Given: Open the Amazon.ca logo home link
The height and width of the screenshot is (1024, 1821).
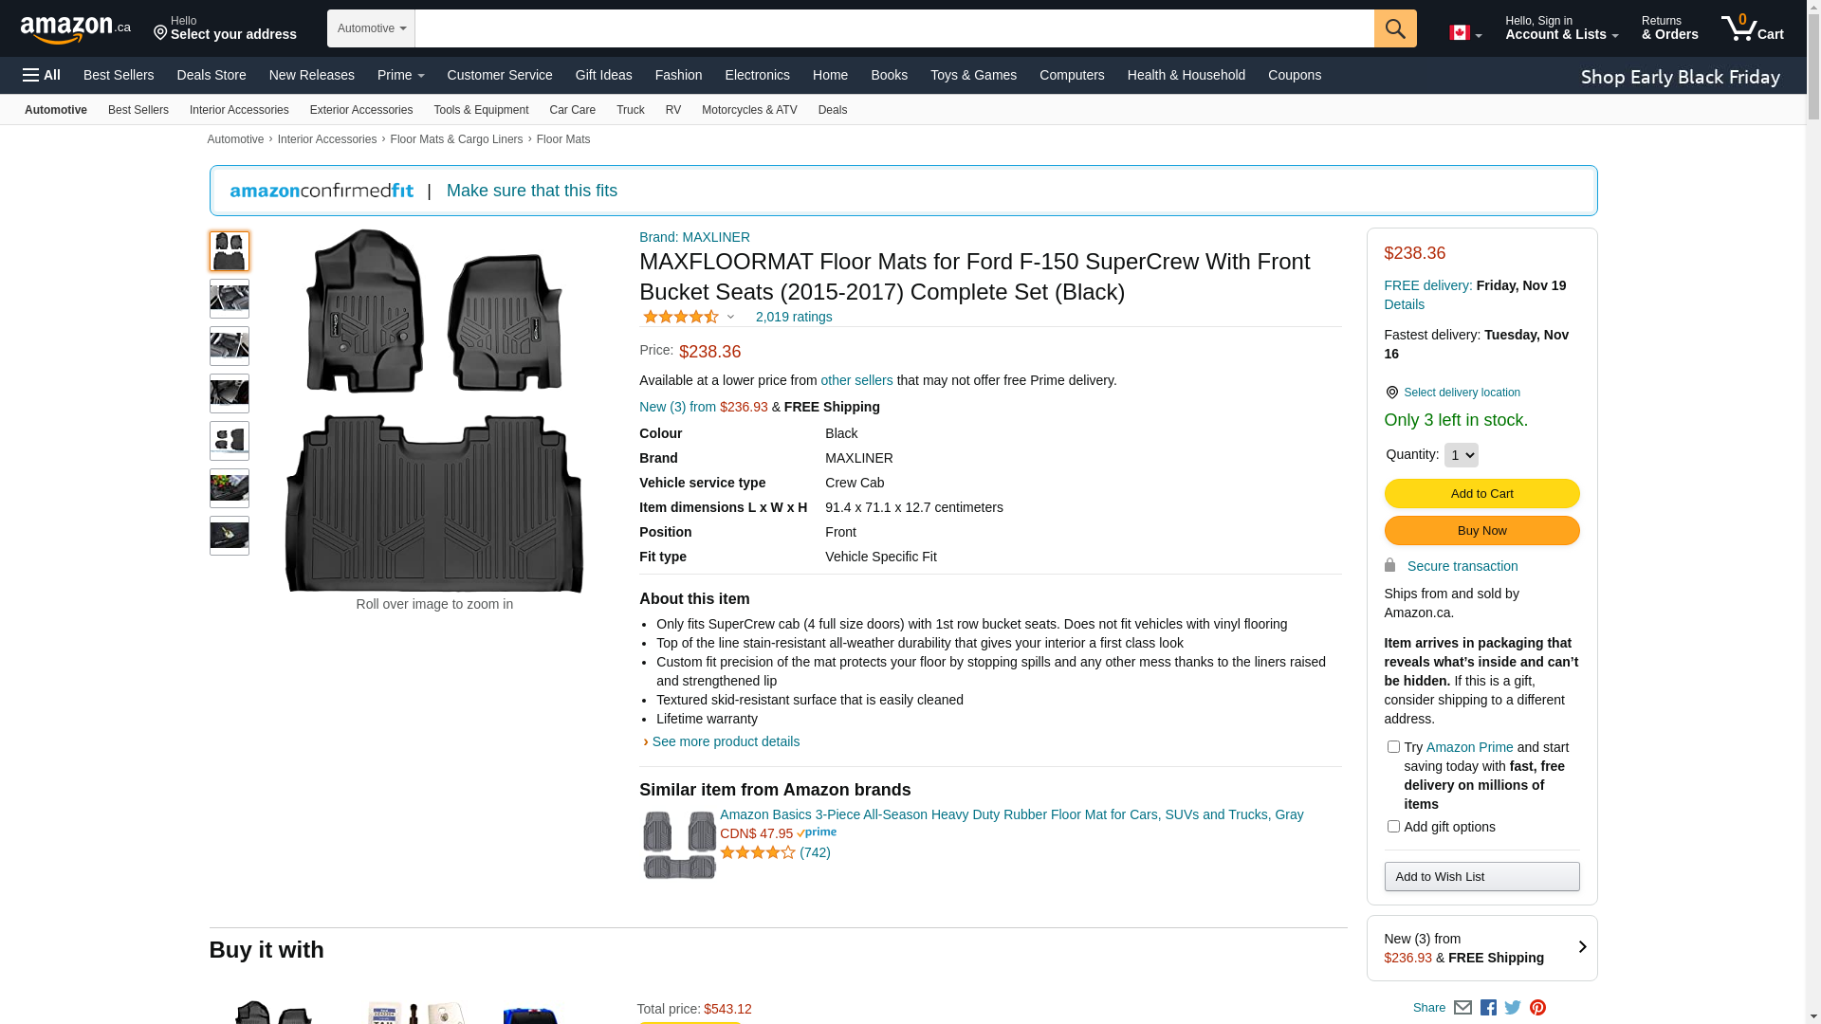Looking at the screenshot, I should coord(76,28).
